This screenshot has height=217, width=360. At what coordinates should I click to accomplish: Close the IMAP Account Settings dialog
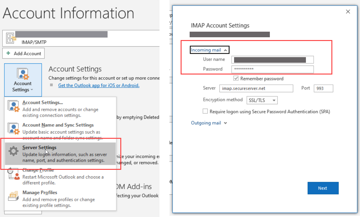pyautogui.click(x=348, y=12)
